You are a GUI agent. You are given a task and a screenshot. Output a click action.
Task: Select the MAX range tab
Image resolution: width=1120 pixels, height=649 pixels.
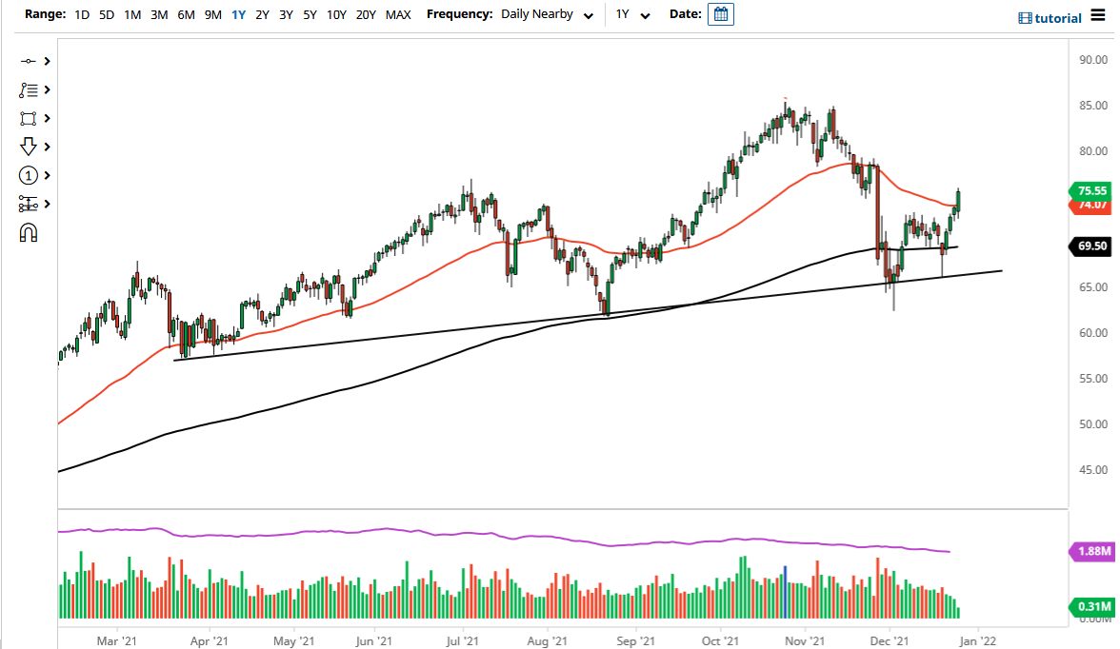click(398, 14)
